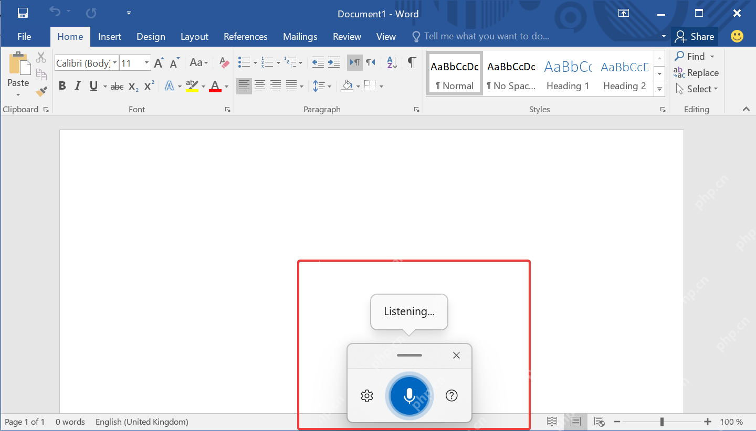The width and height of the screenshot is (756, 431).
Task: Open the font name dropdown
Action: coord(114,63)
